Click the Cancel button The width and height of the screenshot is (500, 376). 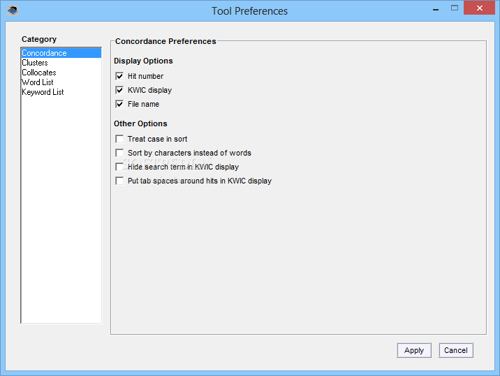[x=456, y=350]
